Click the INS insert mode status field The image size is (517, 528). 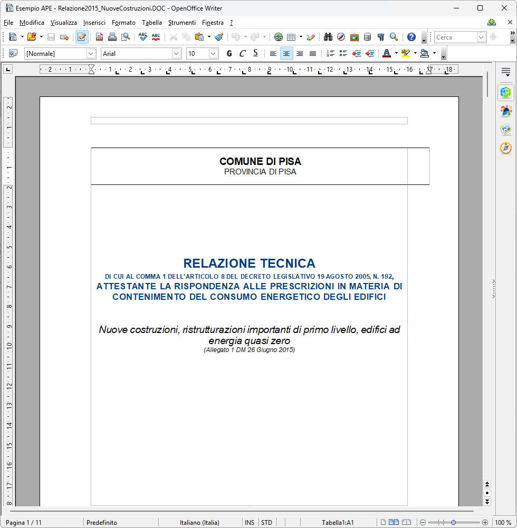249,522
